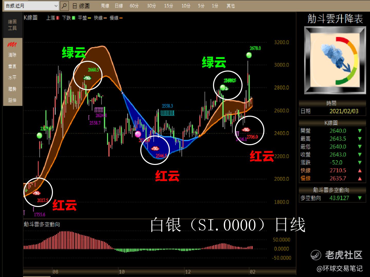Open the 其他 timeframe options
The width and height of the screenshot is (370, 277).
click(231, 6)
